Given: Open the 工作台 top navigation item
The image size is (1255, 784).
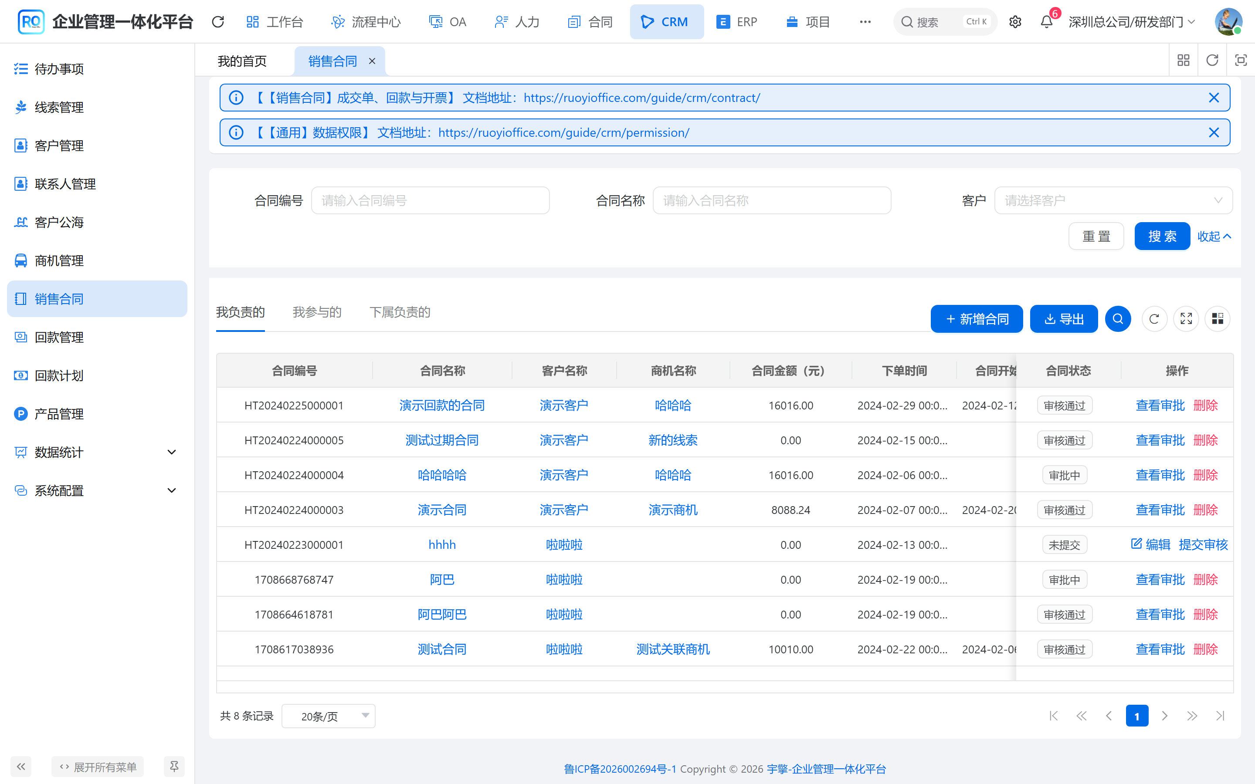Looking at the screenshot, I should [275, 22].
